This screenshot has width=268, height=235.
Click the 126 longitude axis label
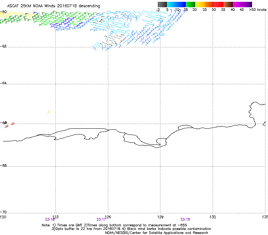point(108,217)
